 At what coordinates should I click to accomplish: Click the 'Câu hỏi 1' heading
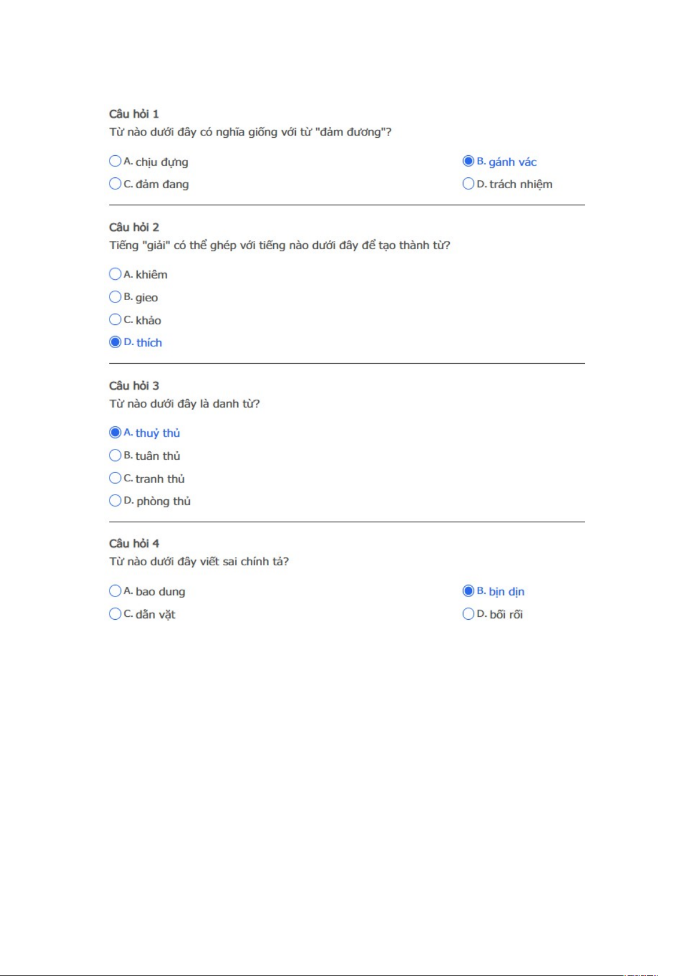(x=134, y=114)
